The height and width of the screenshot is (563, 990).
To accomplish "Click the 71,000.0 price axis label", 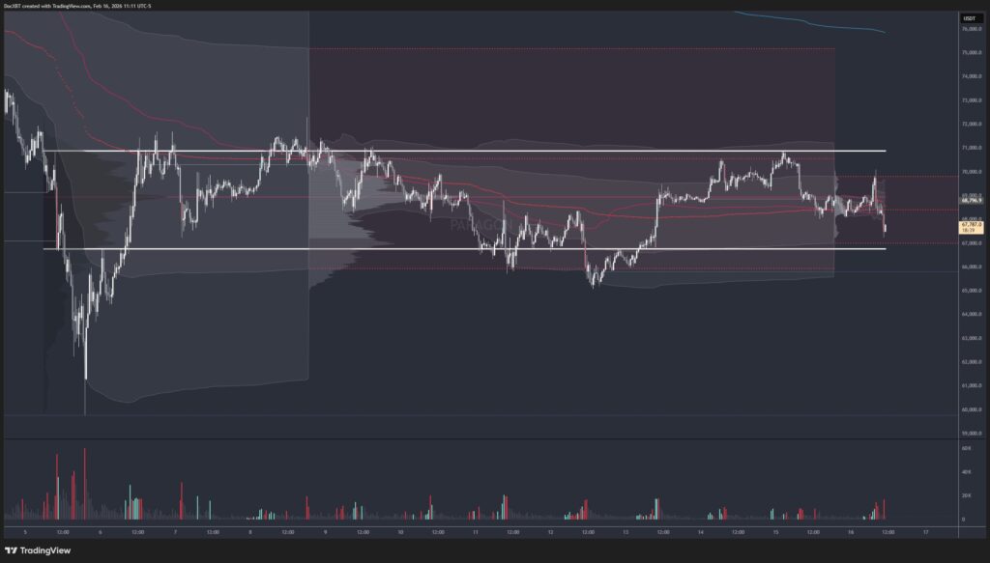I will (972, 148).
